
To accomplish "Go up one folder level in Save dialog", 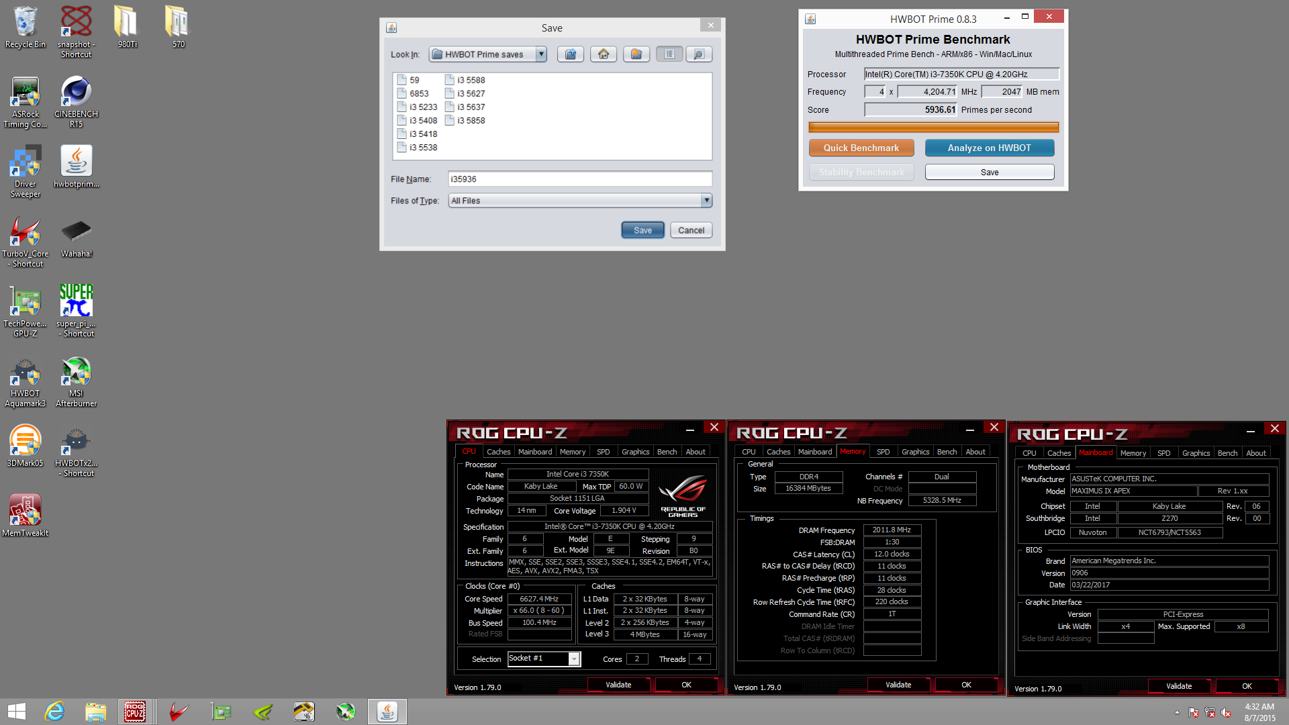I will [x=571, y=54].
